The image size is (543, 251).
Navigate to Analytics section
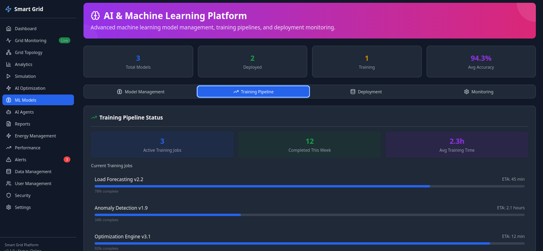tap(38, 64)
